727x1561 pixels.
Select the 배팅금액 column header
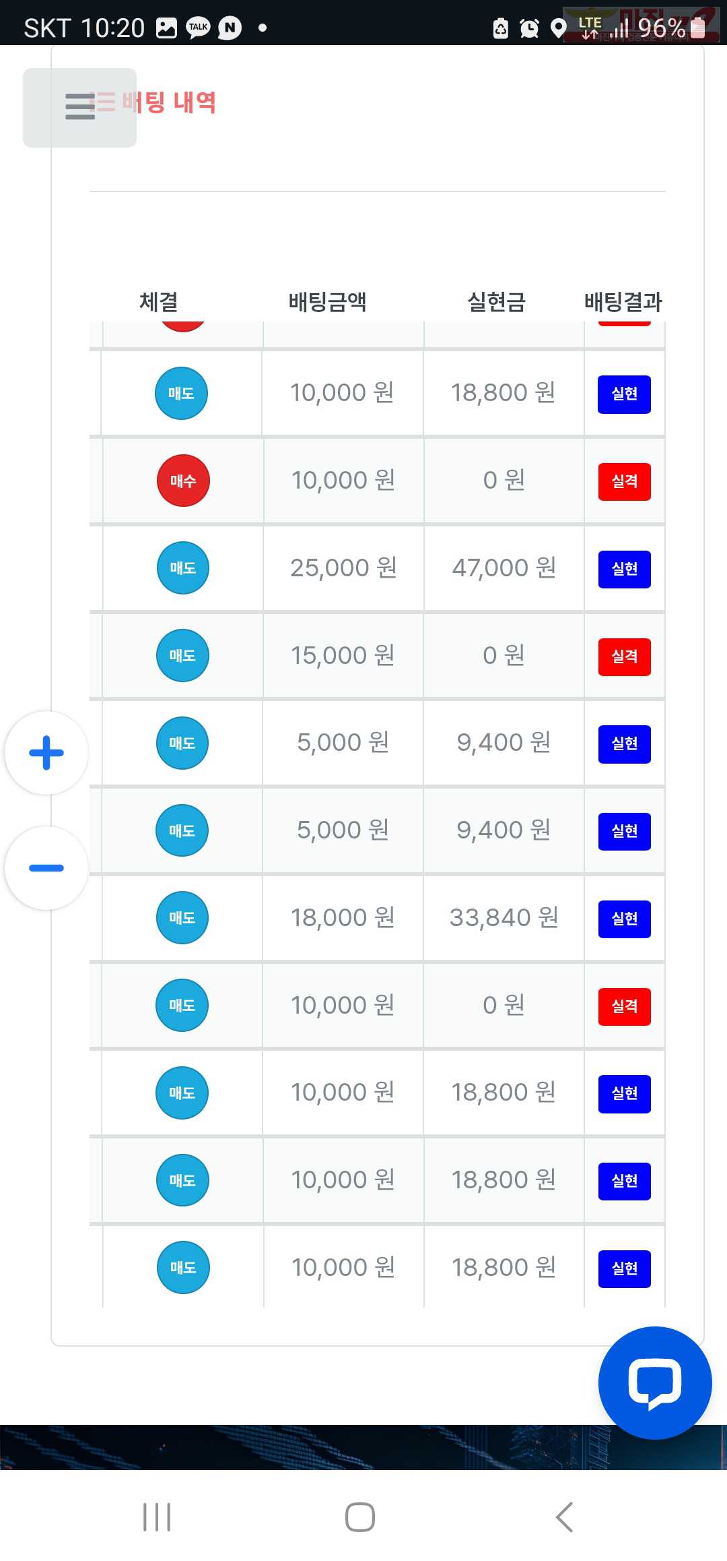(327, 301)
